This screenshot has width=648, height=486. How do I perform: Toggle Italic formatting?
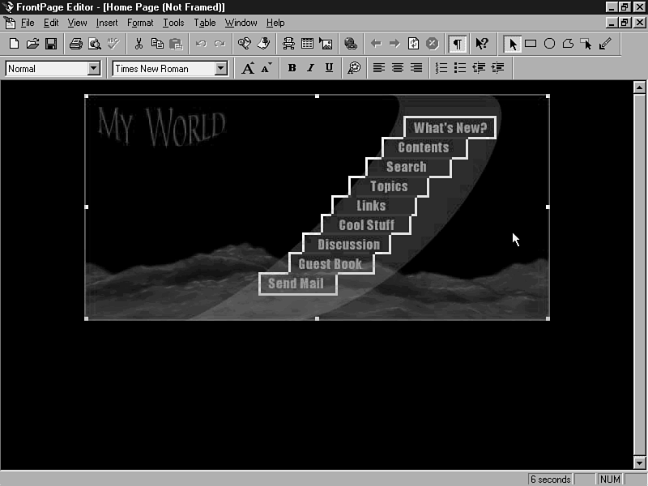tap(310, 69)
